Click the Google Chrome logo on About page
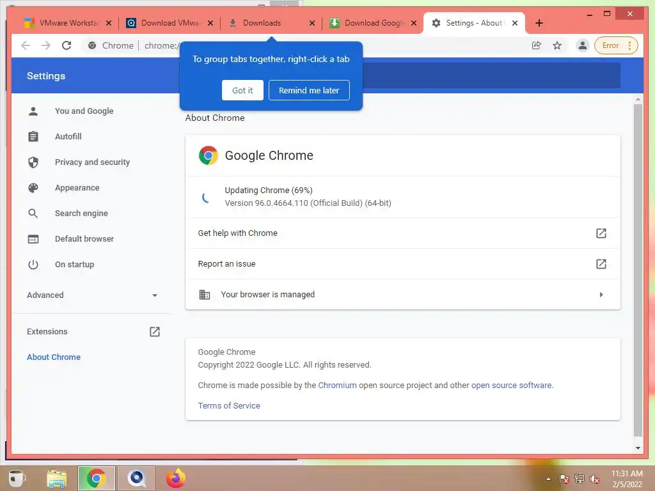 click(x=208, y=155)
